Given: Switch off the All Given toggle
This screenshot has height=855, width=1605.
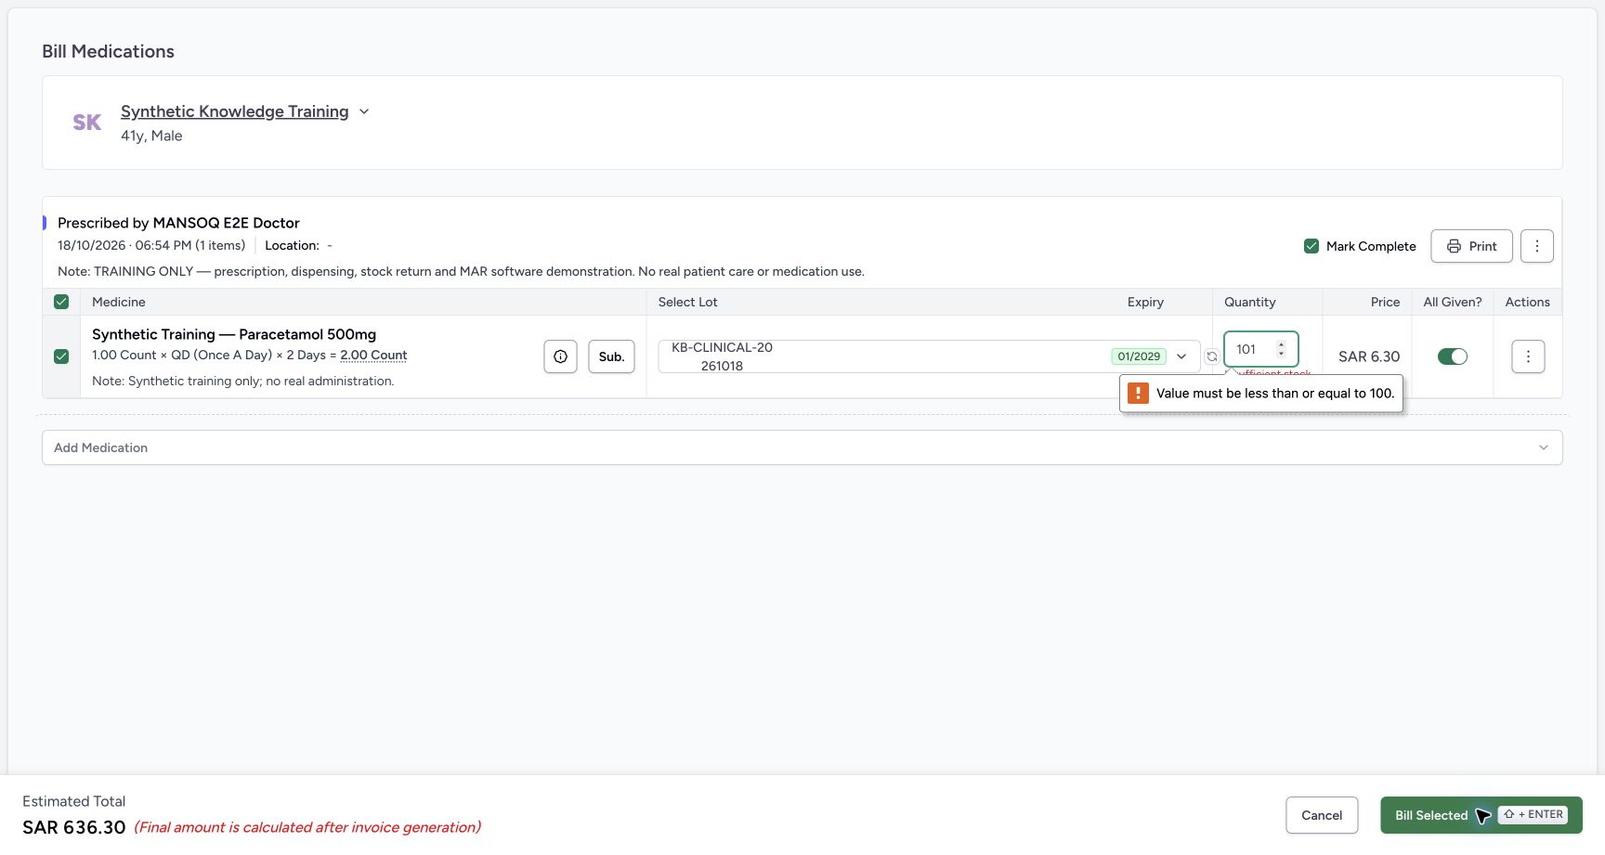Looking at the screenshot, I should 1453,356.
